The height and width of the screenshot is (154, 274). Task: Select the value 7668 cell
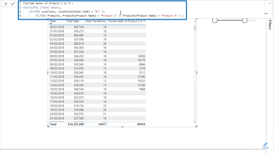142,89
